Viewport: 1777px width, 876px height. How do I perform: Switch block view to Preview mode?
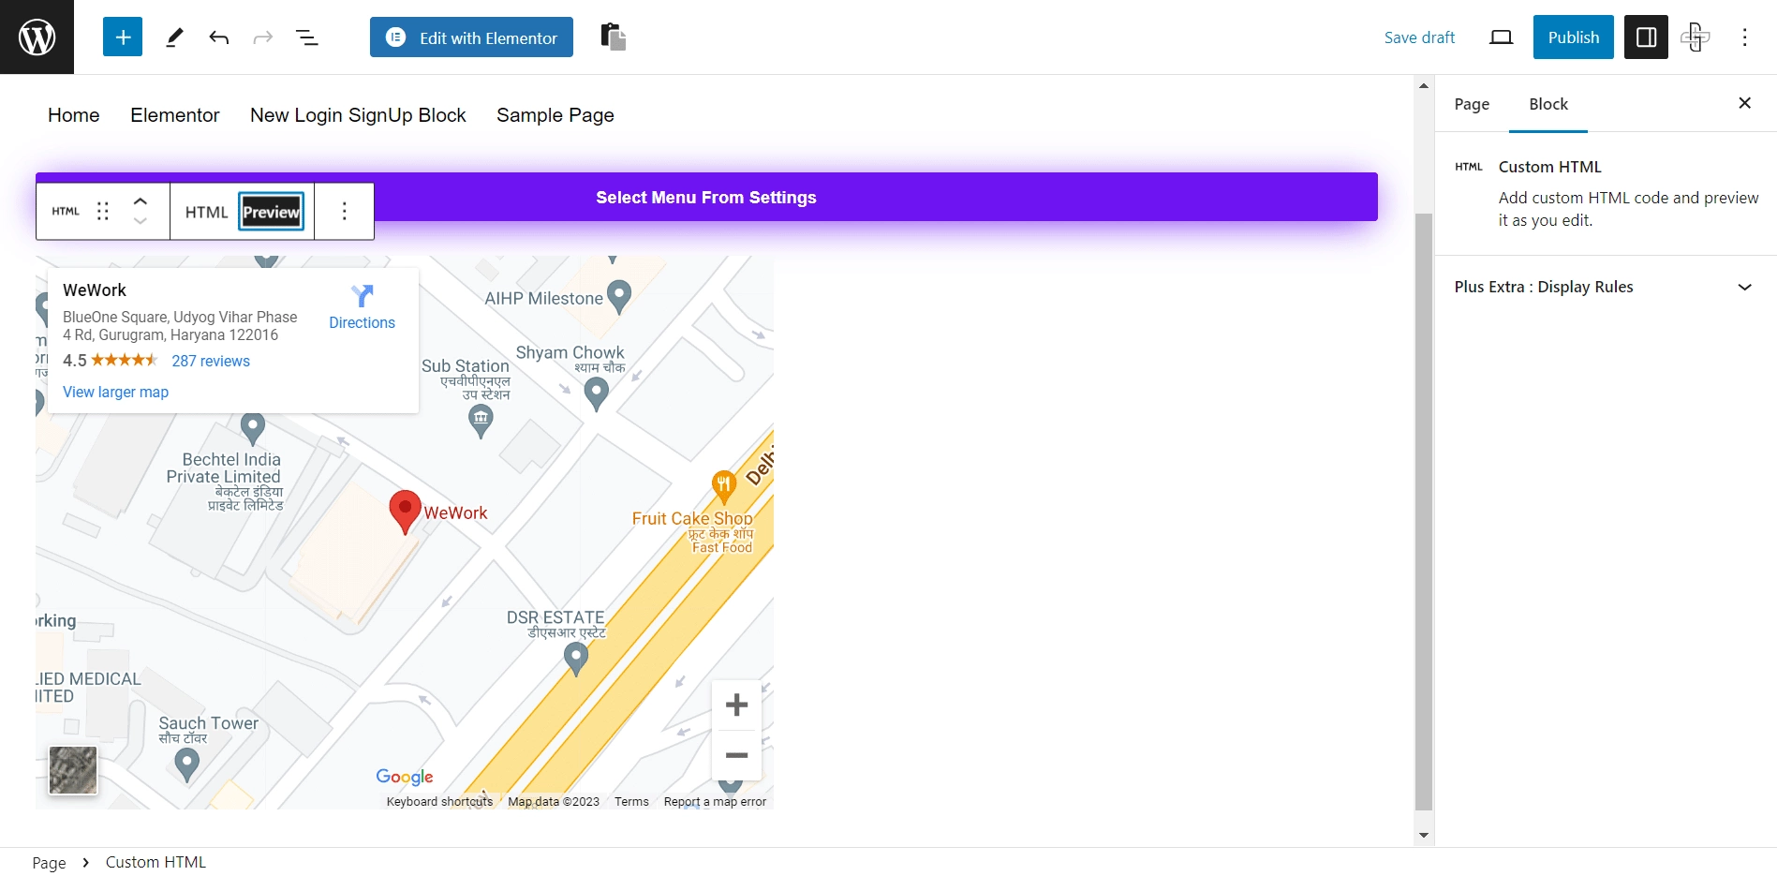tap(272, 212)
